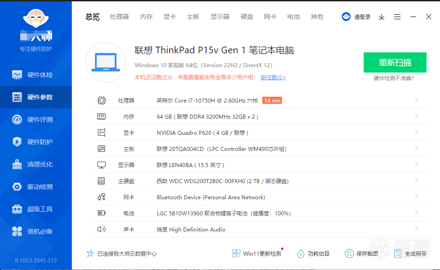Switch to the 硬盘 tab

(x=247, y=17)
